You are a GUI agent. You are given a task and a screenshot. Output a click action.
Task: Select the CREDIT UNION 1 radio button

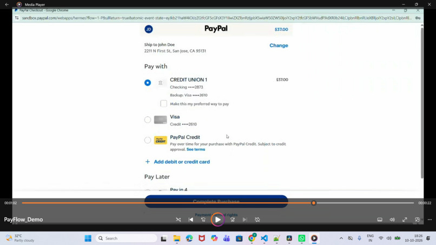pyautogui.click(x=148, y=83)
